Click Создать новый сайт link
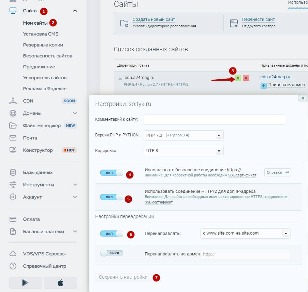Viewport: 308px width, 292px height. tap(154, 19)
